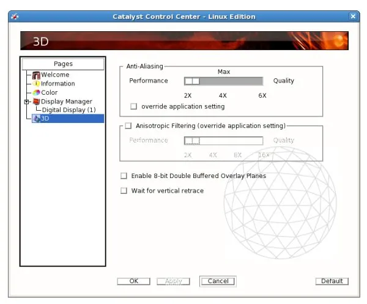Viewport: 367px width, 304px height.
Task: Click the 6X label under Anti-Aliasing
Action: pos(262,95)
